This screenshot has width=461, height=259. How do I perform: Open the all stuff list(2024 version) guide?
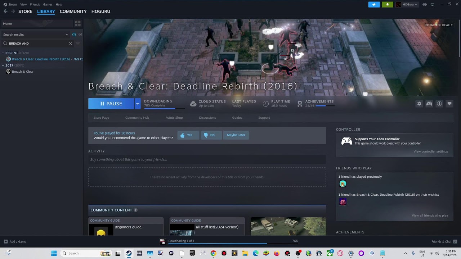pos(207,226)
